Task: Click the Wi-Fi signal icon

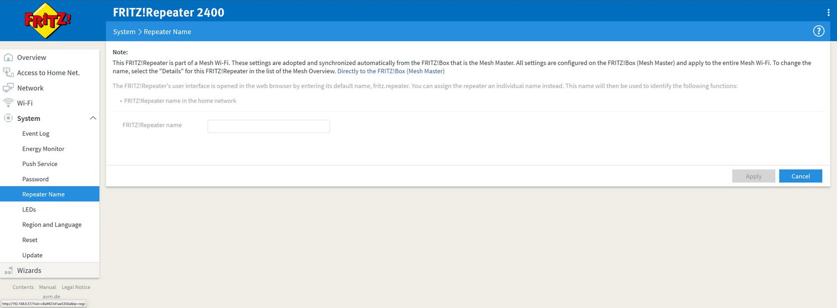Action: pyautogui.click(x=8, y=103)
